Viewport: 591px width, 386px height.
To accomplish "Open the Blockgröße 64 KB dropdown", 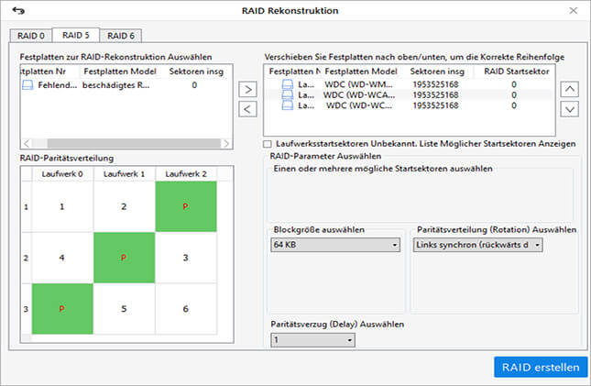I will pos(336,245).
